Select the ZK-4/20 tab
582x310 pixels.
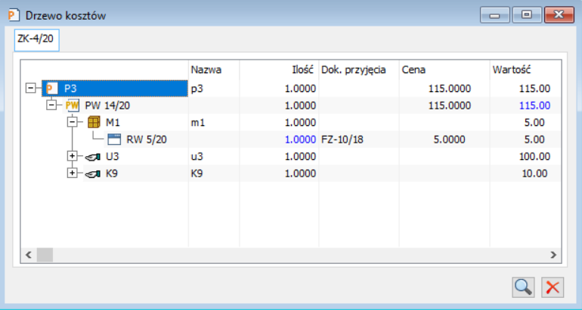36,40
